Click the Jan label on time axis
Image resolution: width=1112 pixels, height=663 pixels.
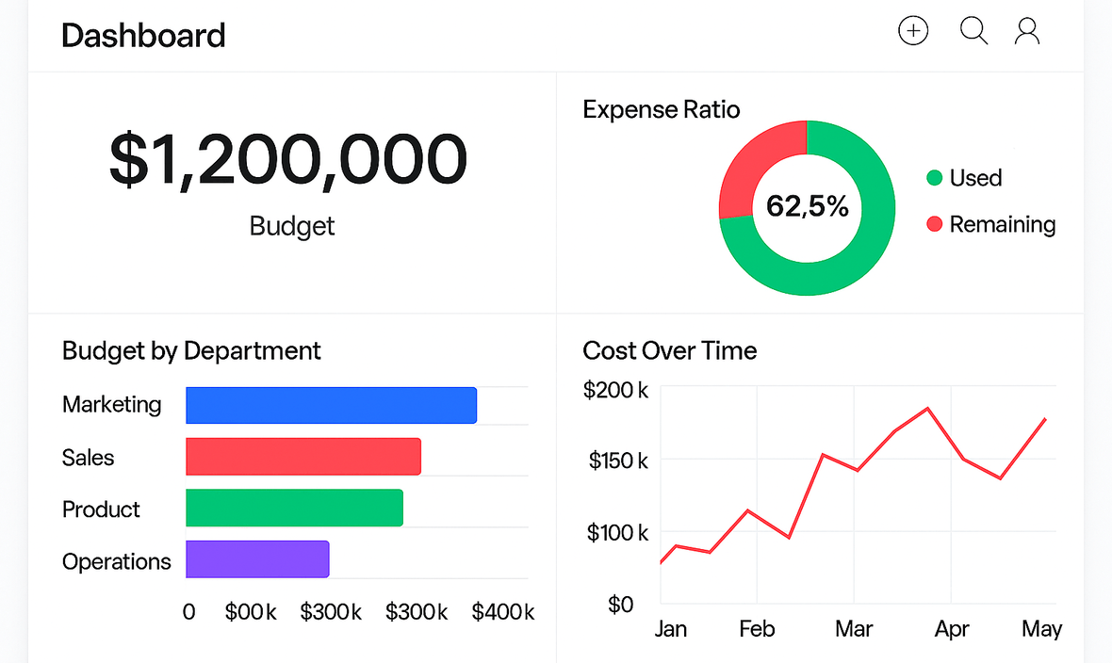(670, 629)
